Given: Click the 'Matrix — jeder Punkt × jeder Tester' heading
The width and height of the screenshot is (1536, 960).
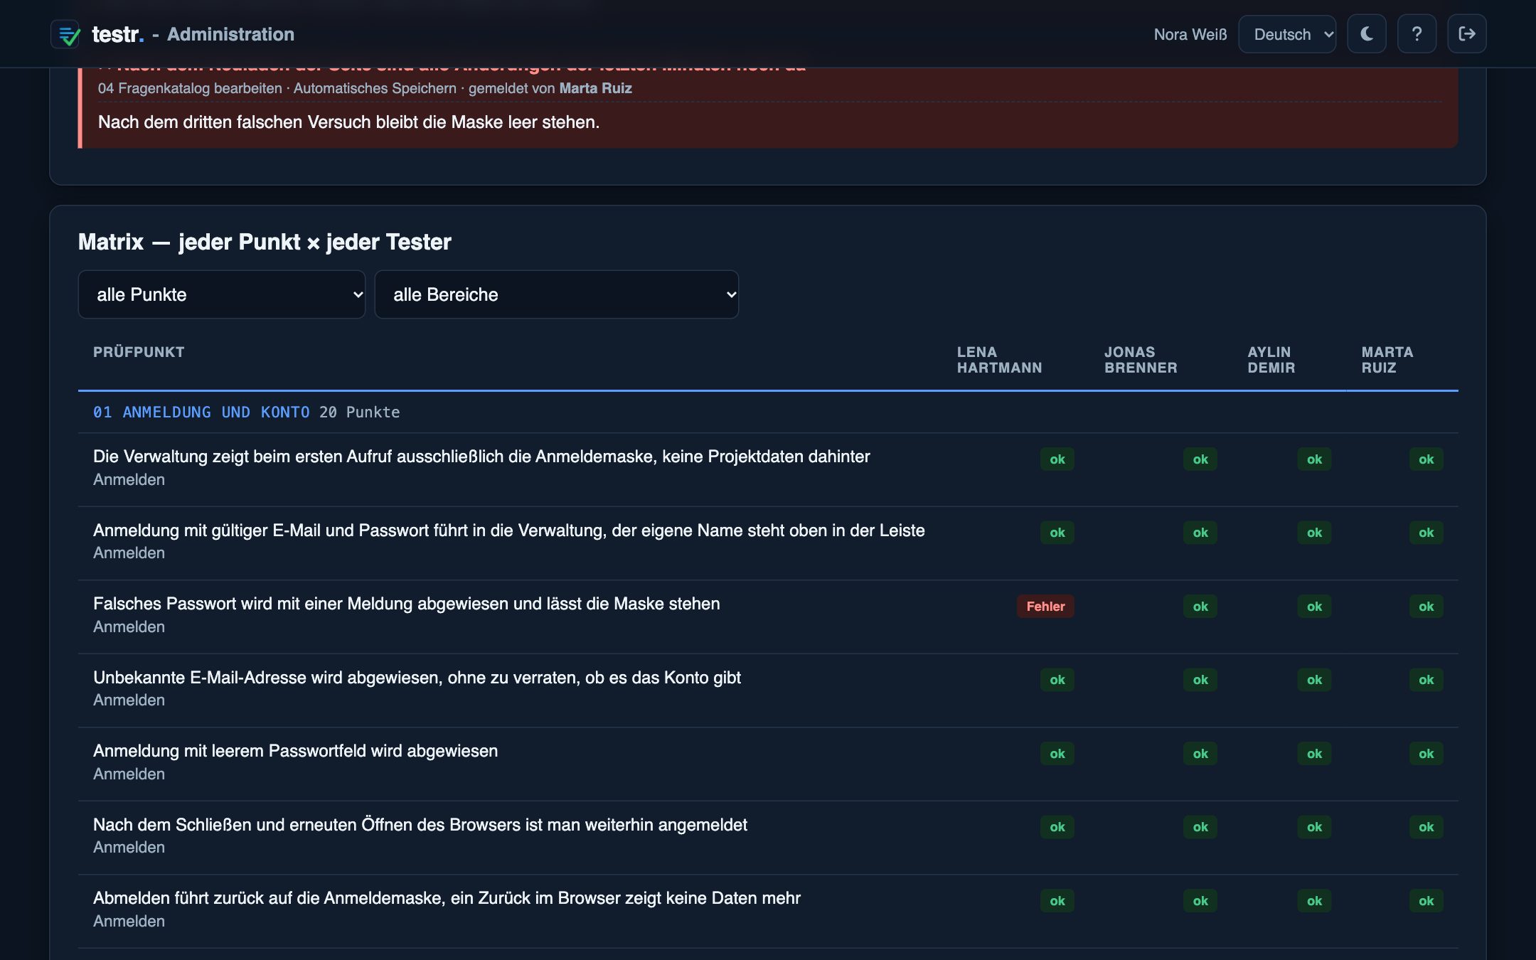Looking at the screenshot, I should coord(265,242).
